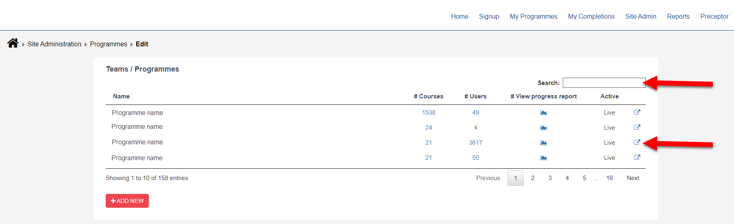
Task: Open progress chart icon for programme with 3617 users
Action: click(x=543, y=143)
